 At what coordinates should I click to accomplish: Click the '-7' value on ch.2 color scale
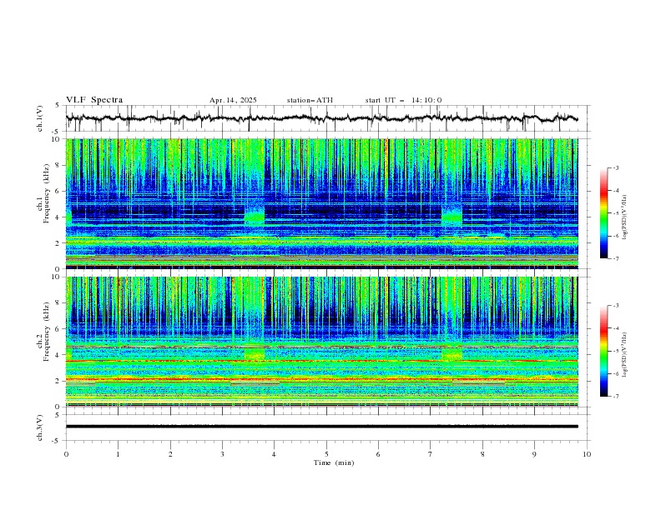614,397
